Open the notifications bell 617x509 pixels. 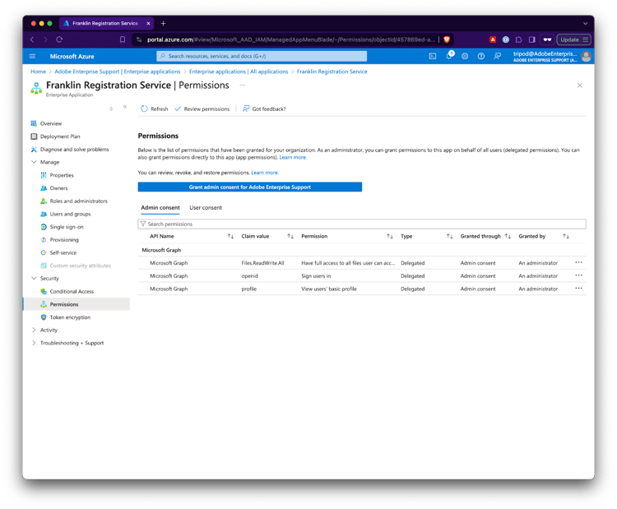pyautogui.click(x=449, y=56)
